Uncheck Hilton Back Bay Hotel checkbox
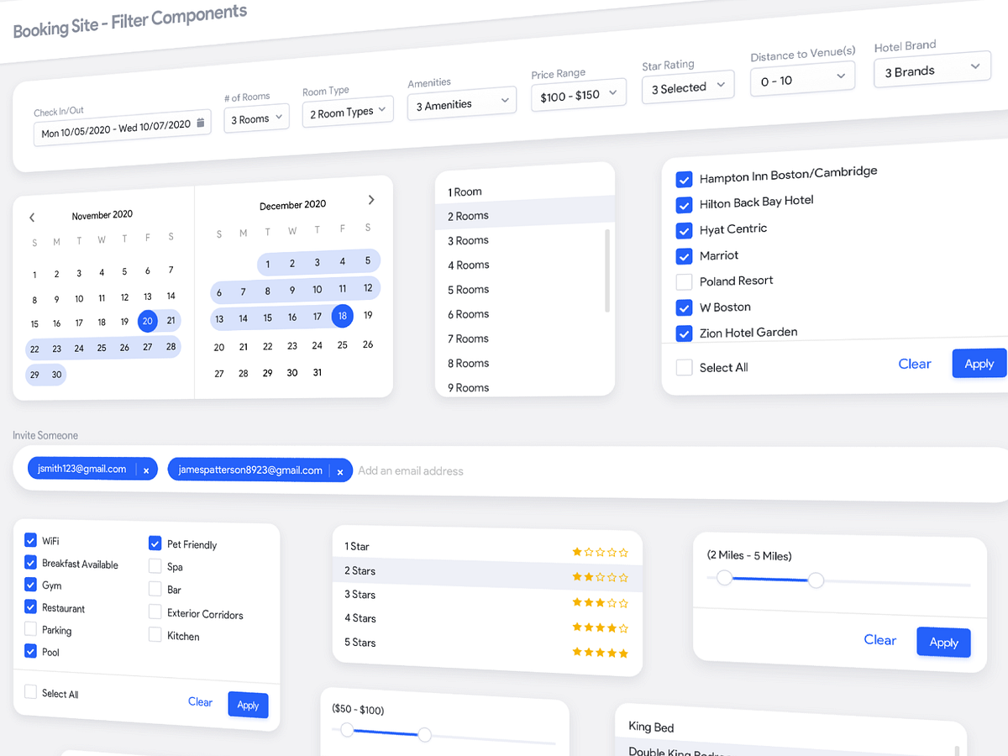 (684, 205)
